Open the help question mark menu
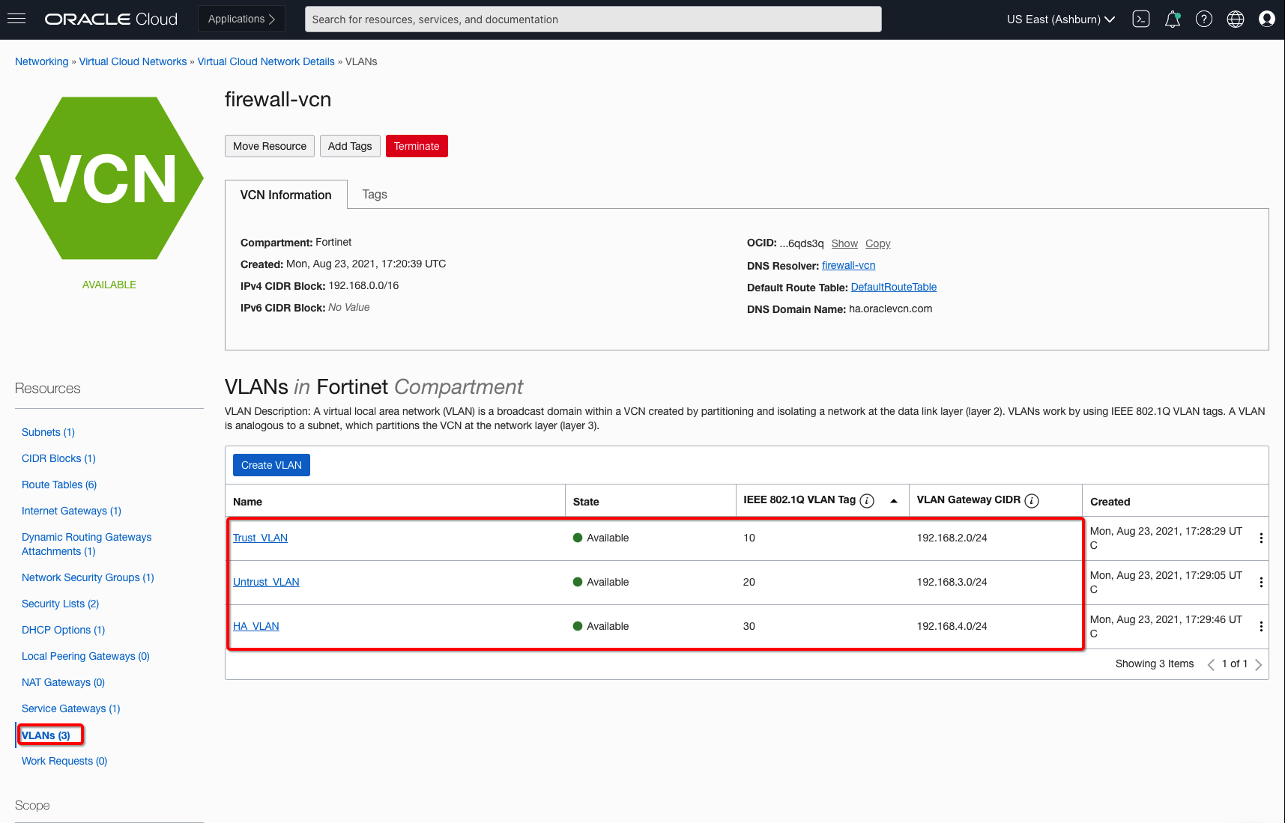The width and height of the screenshot is (1285, 823). tap(1204, 19)
